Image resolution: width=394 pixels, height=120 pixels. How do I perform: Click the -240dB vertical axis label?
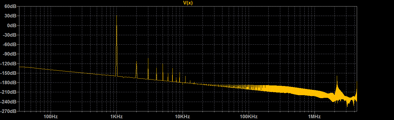9,102
